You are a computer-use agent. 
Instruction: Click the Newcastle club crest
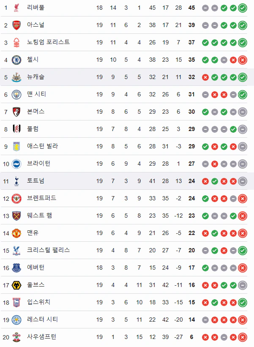[x=16, y=77]
